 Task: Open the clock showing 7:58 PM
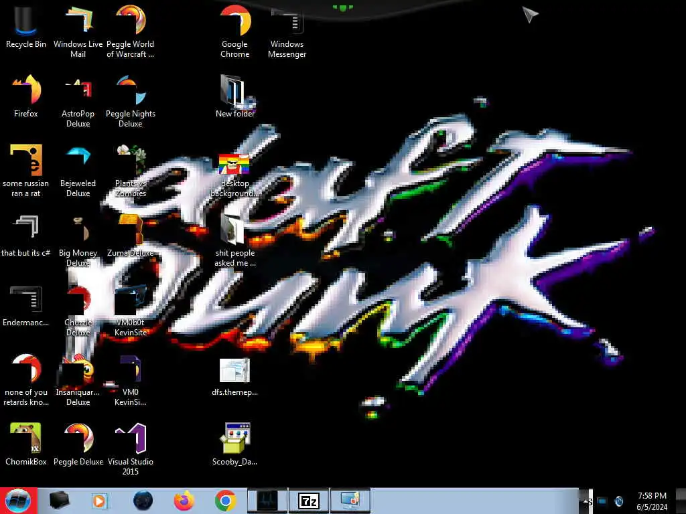(652, 501)
